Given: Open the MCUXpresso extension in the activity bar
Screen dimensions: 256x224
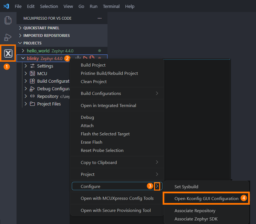Looking at the screenshot, I should (8, 53).
